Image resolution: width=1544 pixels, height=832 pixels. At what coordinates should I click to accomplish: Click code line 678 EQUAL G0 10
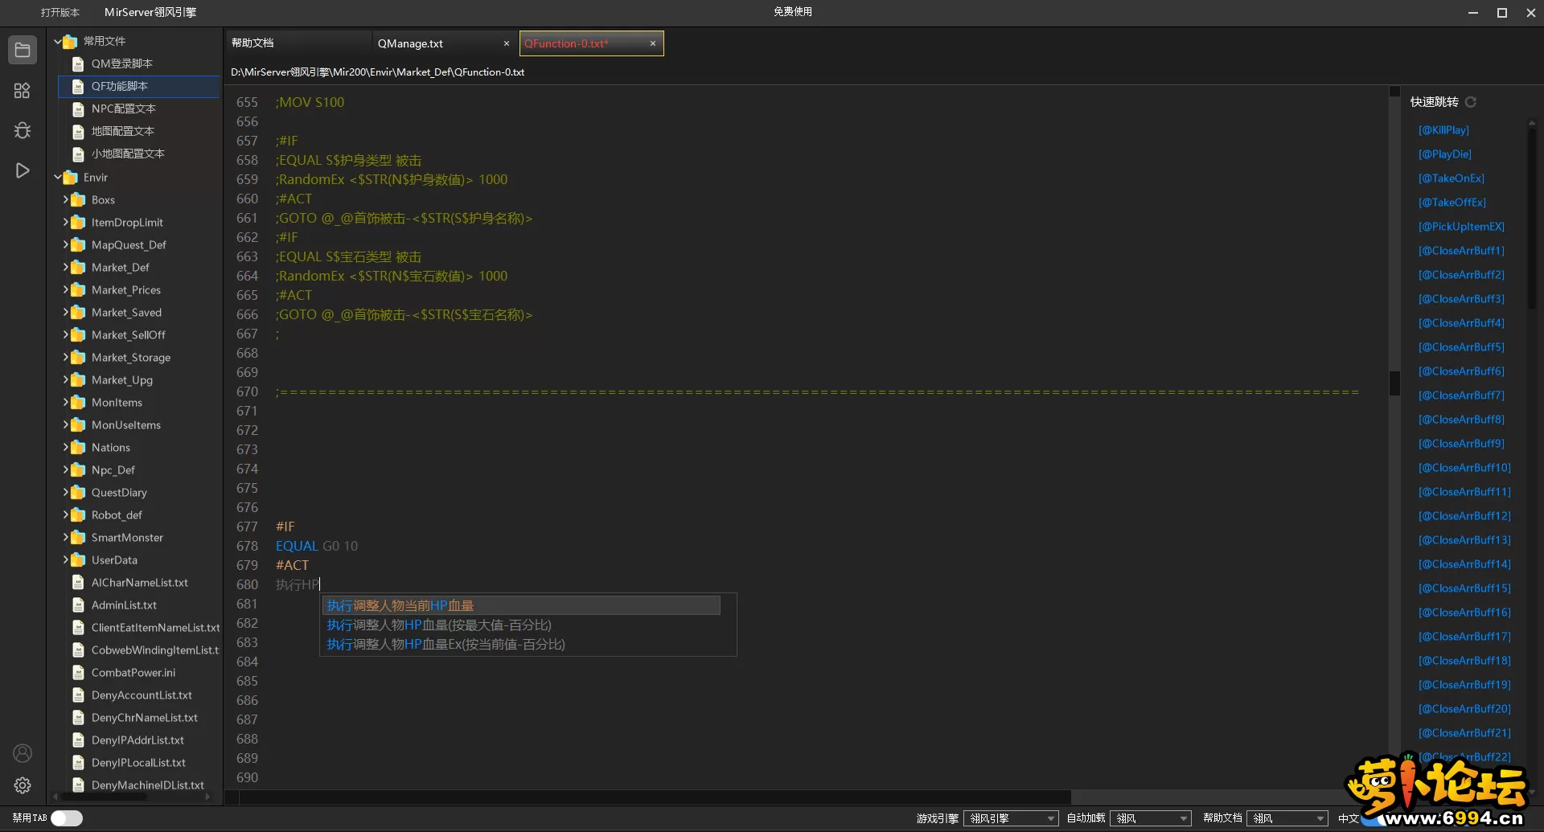317,546
